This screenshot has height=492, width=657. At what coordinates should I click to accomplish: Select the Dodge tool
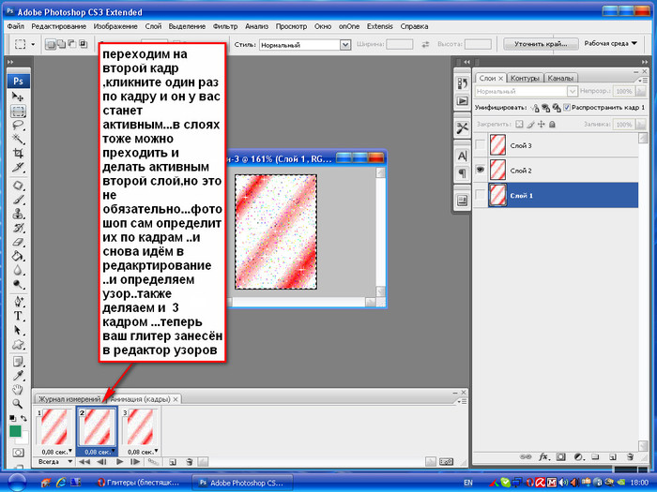coord(18,285)
